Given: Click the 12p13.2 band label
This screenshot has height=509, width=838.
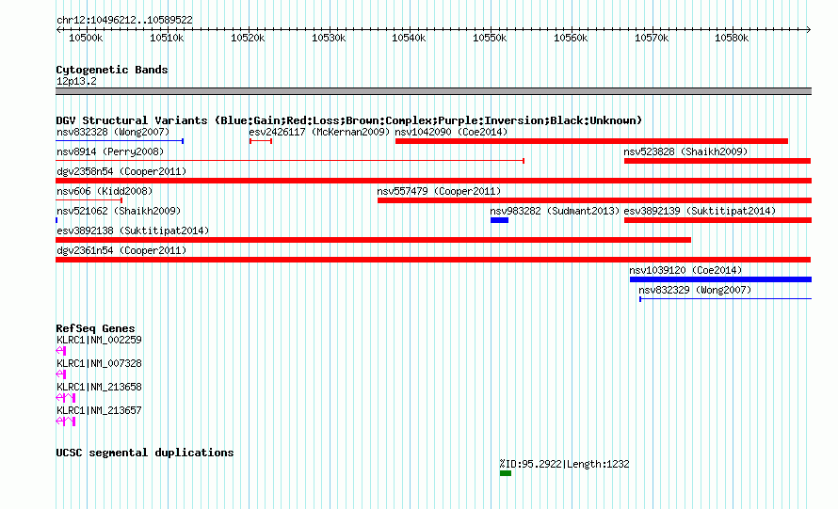Looking at the screenshot, I should (x=76, y=81).
